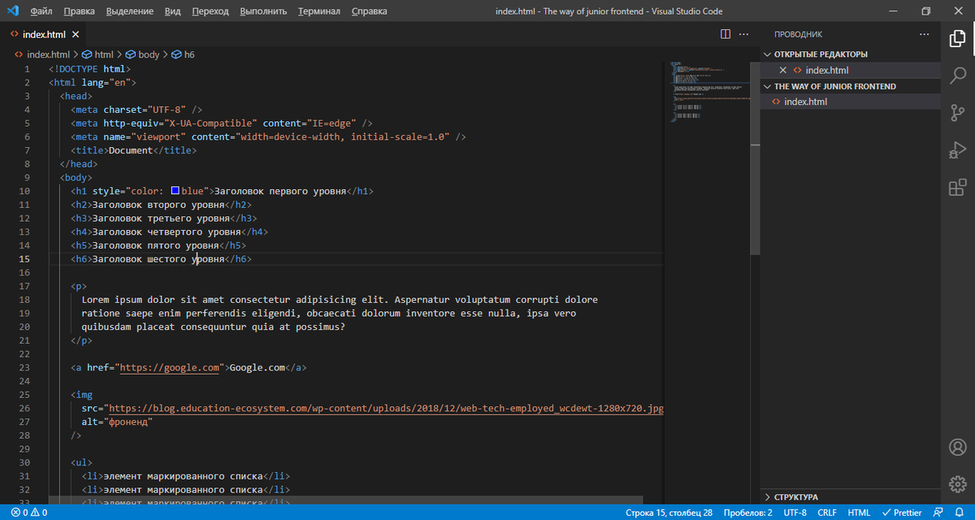Open the Справка menu
Viewport: 975px width, 520px height.
coord(369,11)
